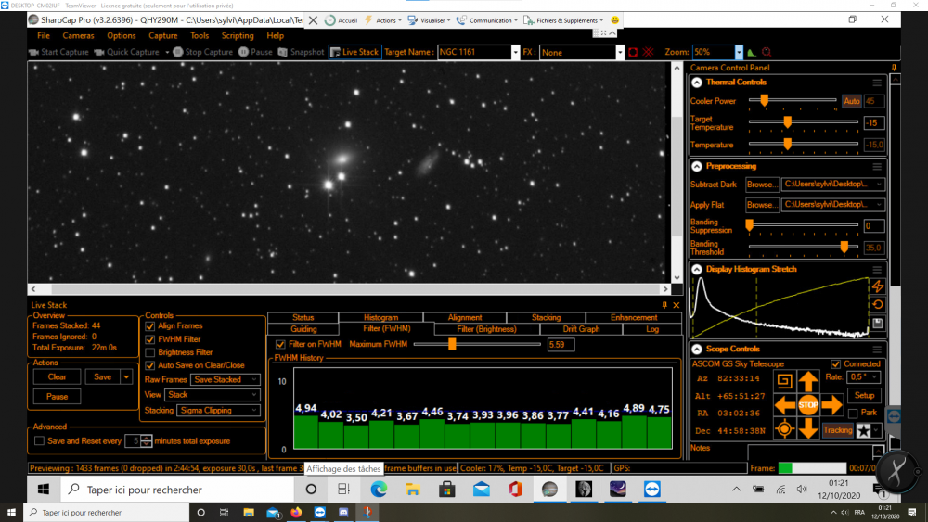
Task: Enable Save and Reset every checkbox
Action: (x=39, y=441)
